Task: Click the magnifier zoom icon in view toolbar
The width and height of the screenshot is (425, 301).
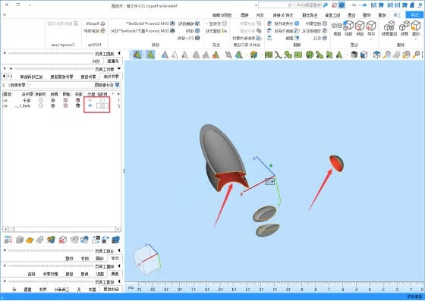Action: click(x=417, y=55)
